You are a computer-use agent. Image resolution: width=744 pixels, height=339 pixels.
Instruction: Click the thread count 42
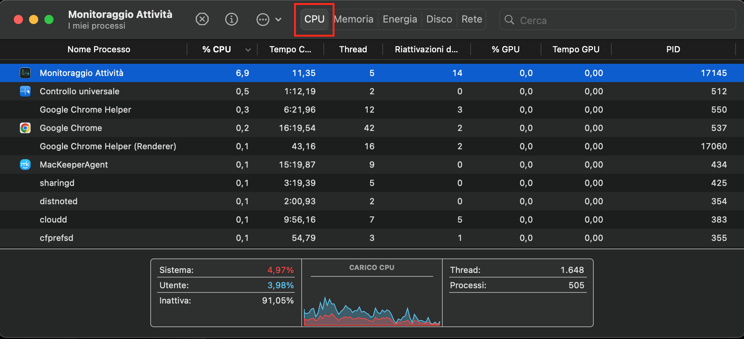coord(369,128)
